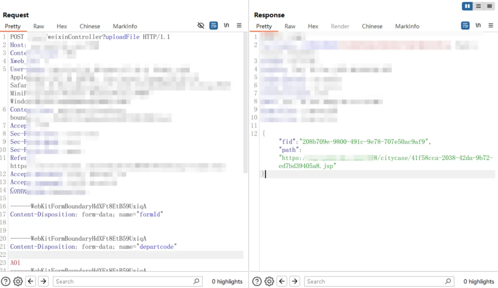Click the Request search input field
Image resolution: width=498 pixels, height=288 pixels.
[x=125, y=281]
